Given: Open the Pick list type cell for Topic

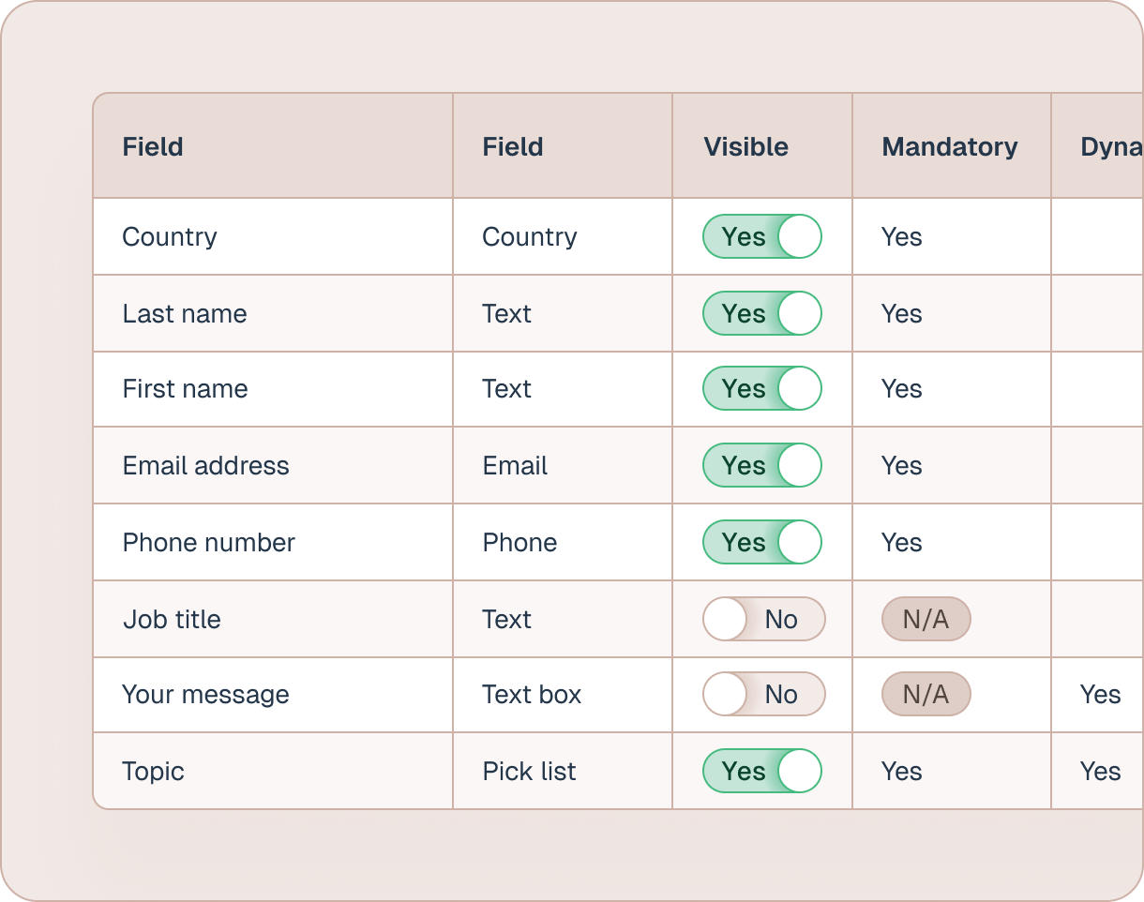Looking at the screenshot, I should (529, 771).
